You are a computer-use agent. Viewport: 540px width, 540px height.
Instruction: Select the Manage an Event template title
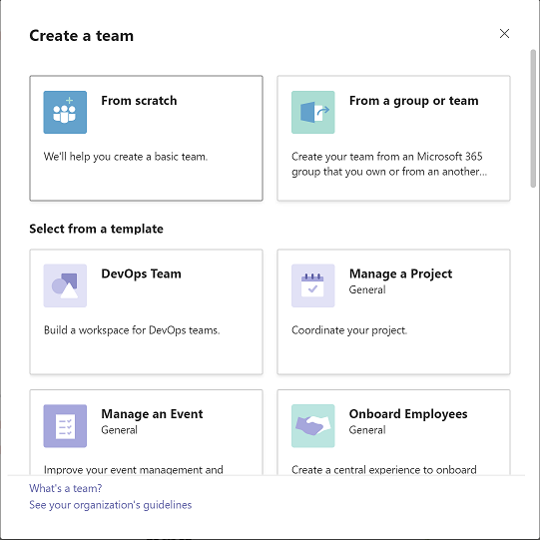click(152, 414)
